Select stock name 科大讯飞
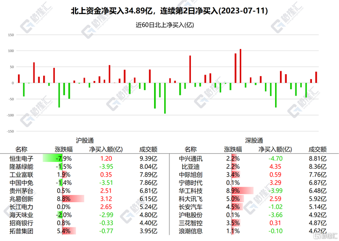339x241 pixels. (190, 199)
